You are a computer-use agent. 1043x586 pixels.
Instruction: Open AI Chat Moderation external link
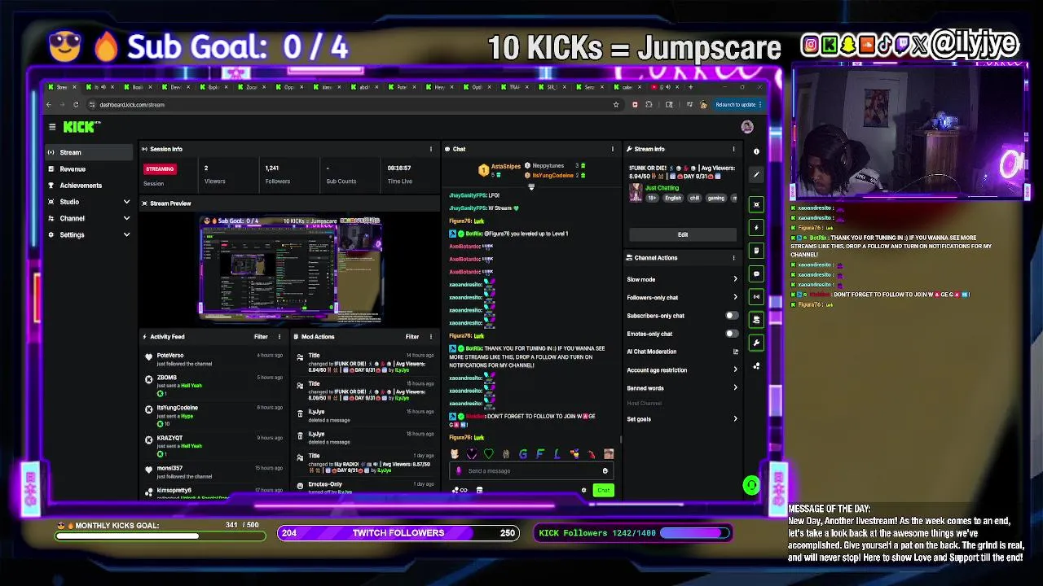[735, 352]
